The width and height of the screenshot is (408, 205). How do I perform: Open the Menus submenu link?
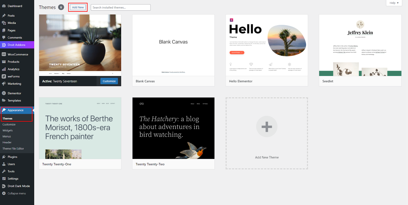[7, 136]
